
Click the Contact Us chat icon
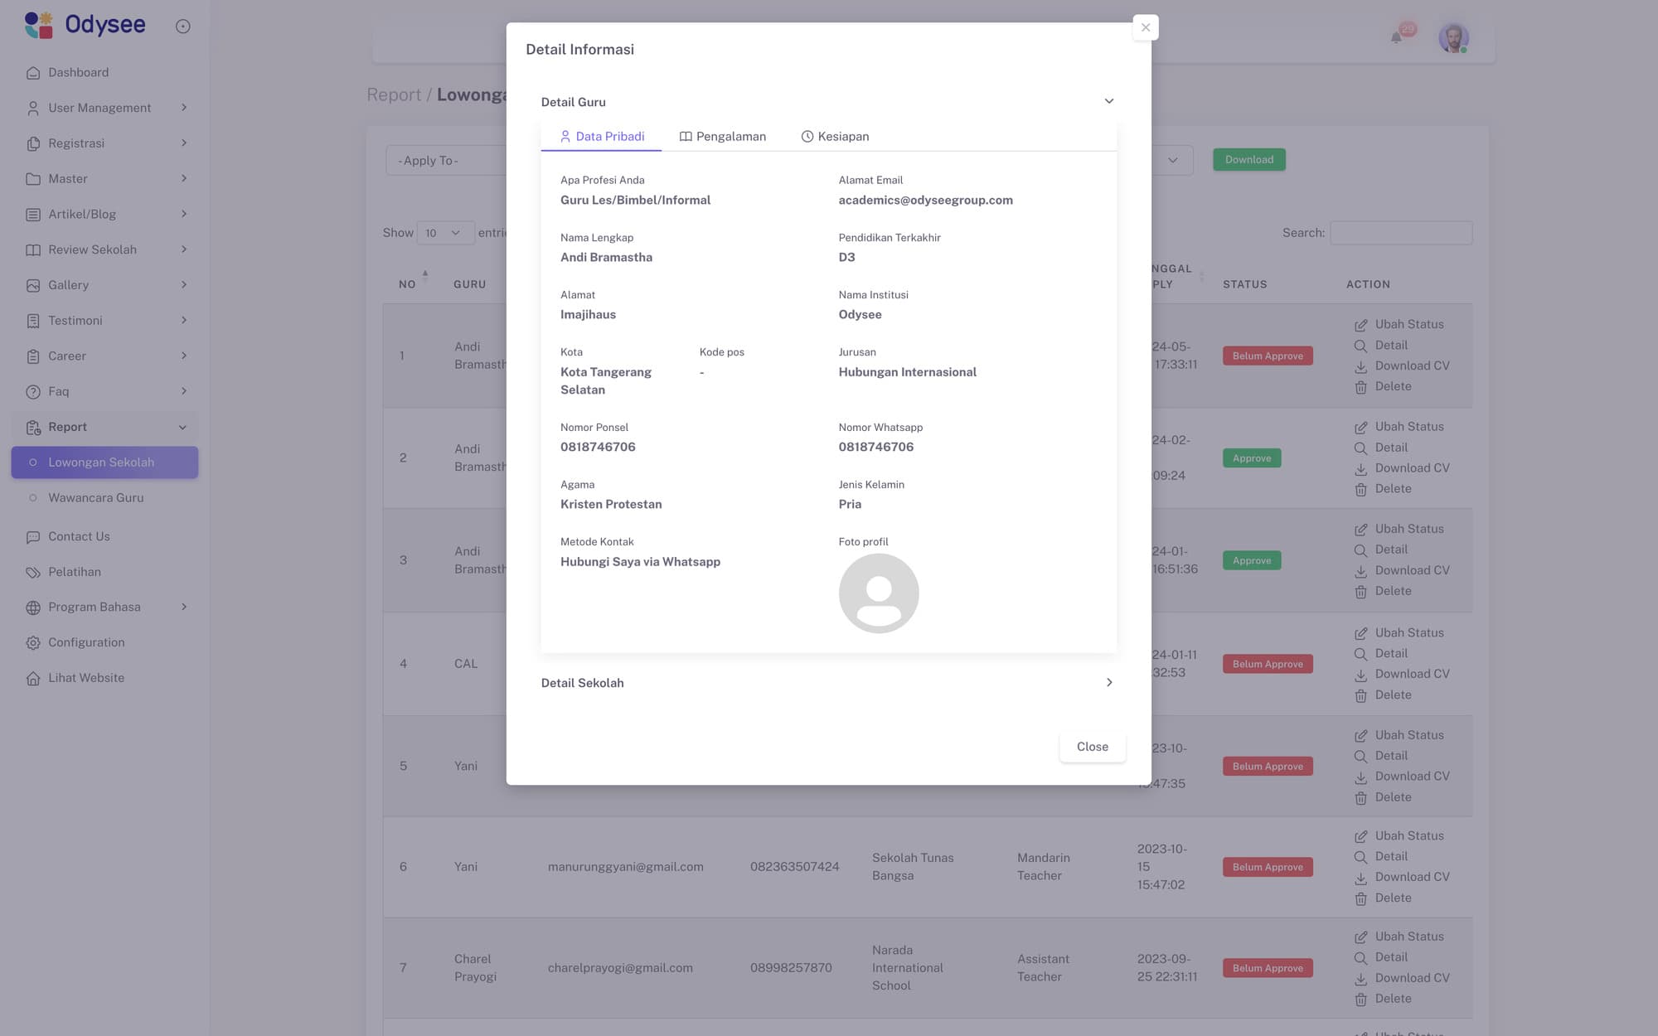[33, 537]
